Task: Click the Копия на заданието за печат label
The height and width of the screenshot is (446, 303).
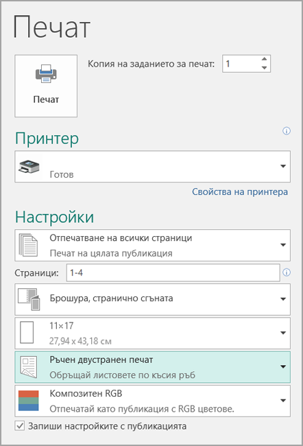Action: [x=151, y=64]
